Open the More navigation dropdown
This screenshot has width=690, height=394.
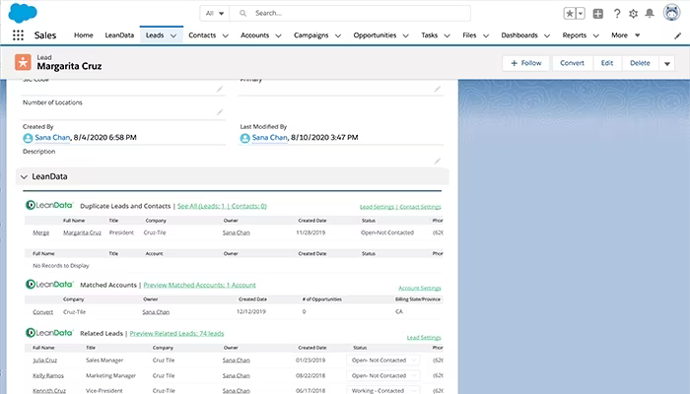click(x=625, y=35)
